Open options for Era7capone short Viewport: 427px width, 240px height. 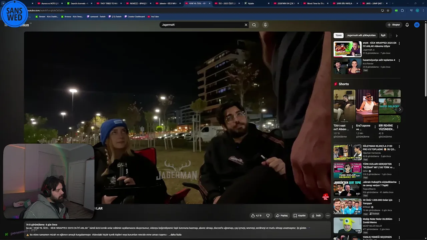(375, 127)
